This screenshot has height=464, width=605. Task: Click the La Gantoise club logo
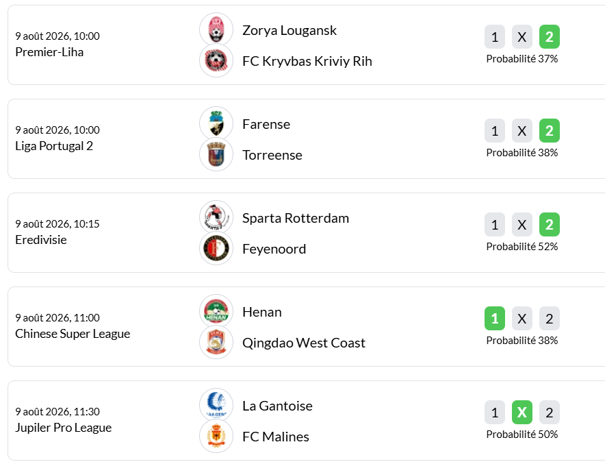[x=216, y=405]
